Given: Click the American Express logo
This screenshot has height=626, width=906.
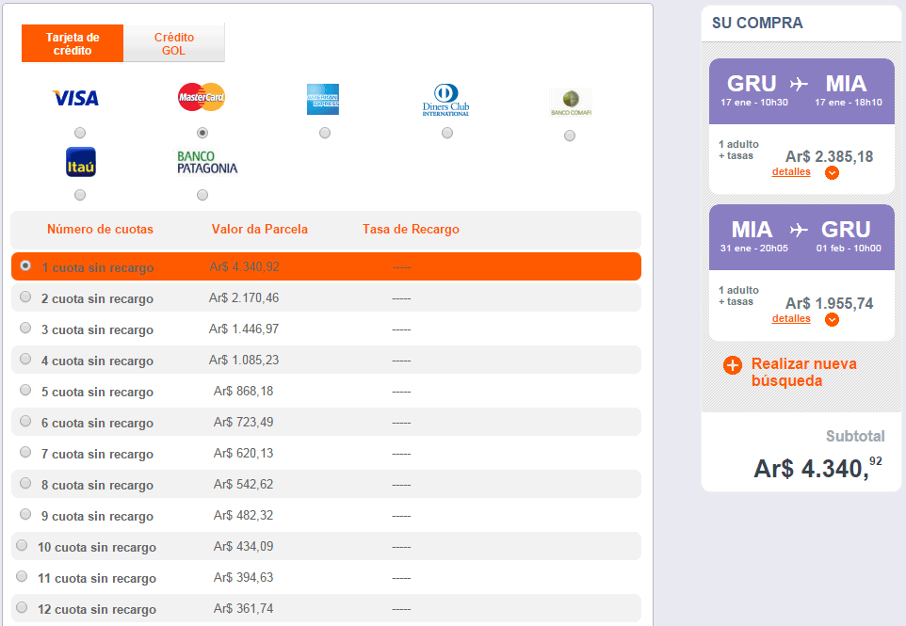Looking at the screenshot, I should pos(323,100).
